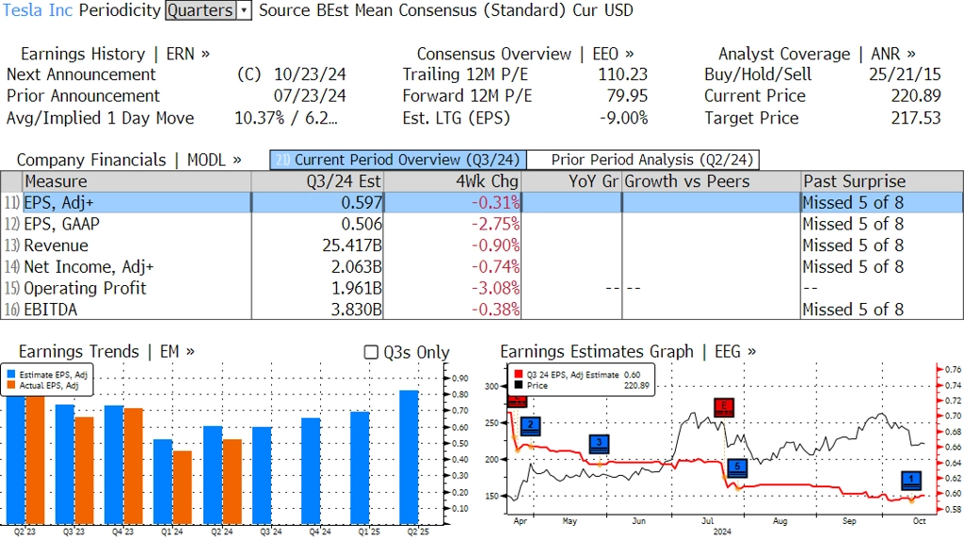The width and height of the screenshot is (964, 540).
Task: Click the Past Surprise column header
Action: pos(882,182)
